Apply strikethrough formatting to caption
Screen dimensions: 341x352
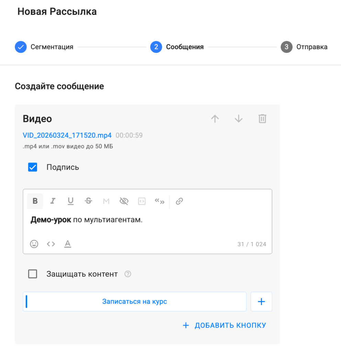[88, 201]
